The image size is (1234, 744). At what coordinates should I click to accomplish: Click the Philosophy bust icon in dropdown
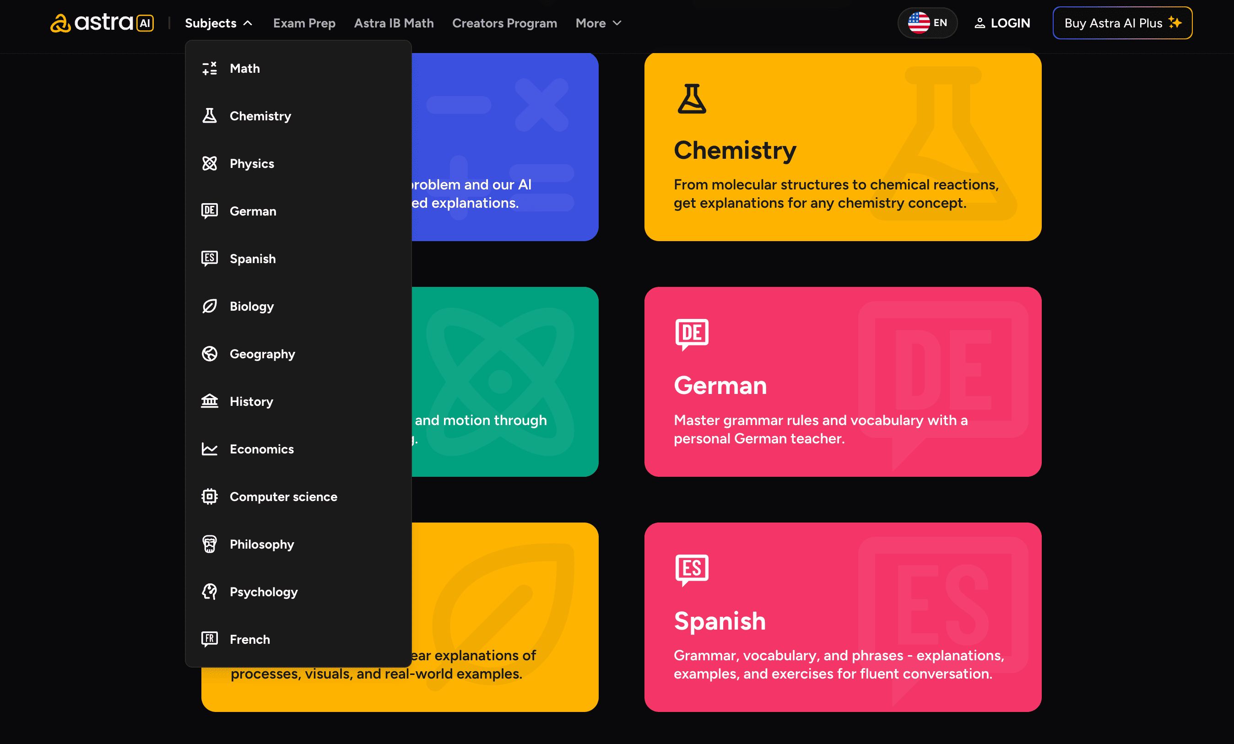209,544
